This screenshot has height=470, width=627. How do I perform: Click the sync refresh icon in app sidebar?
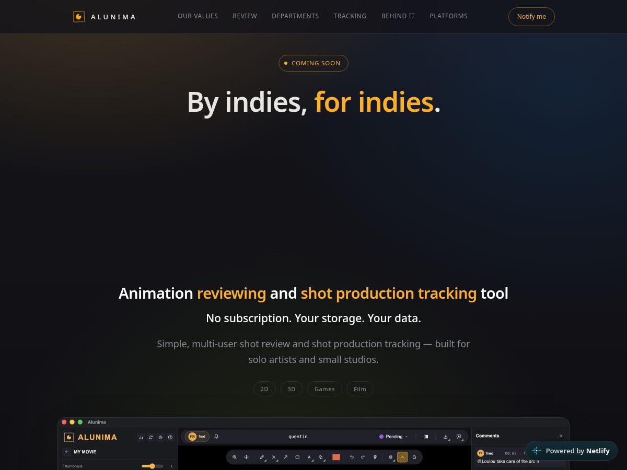(150, 437)
